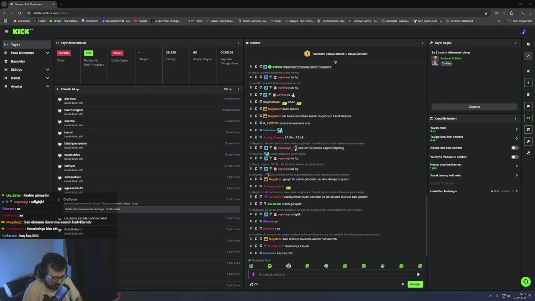Open Sohbet panel three-dot menu
Image resolution: width=535 pixels, height=301 pixels.
(x=422, y=43)
